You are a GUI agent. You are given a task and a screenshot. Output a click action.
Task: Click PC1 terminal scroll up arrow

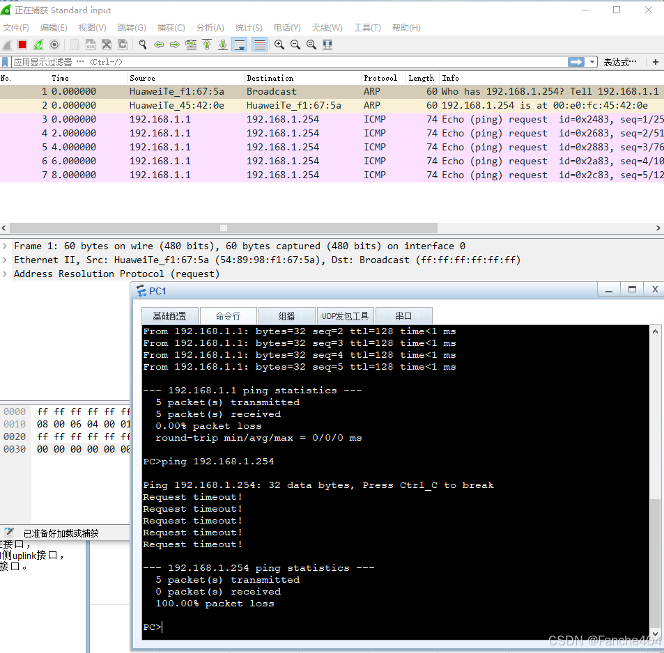click(655, 331)
